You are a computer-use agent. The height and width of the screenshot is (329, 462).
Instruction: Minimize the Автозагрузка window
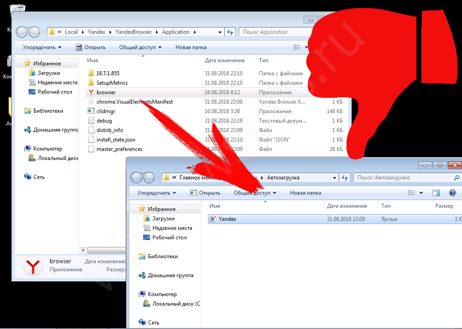tap(425, 165)
